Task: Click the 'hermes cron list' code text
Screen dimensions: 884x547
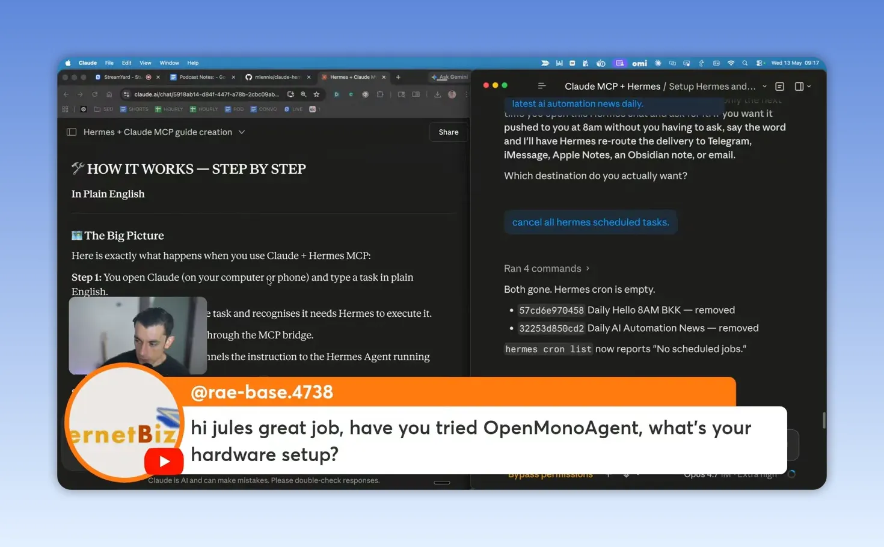Action: (548, 349)
